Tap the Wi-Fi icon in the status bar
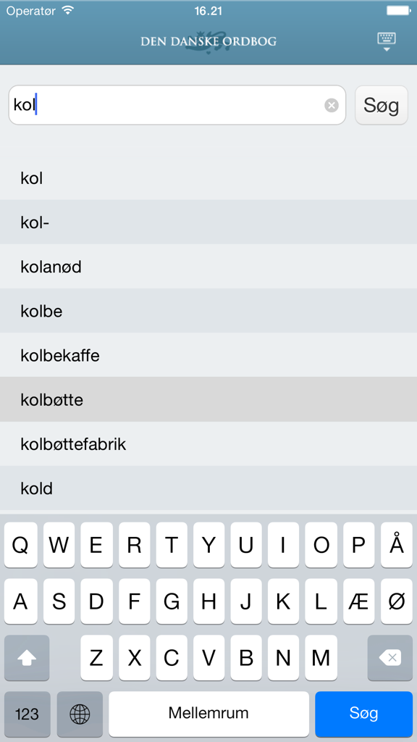417x742 pixels. coord(67,10)
